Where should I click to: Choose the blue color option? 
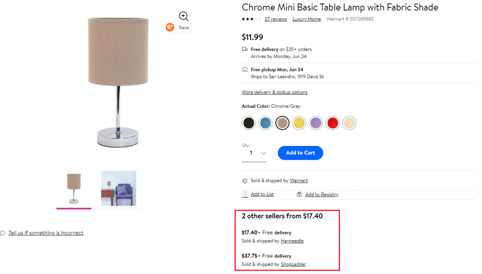[265, 123]
